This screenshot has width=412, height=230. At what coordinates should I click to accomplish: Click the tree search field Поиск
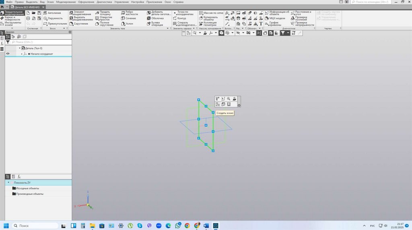41,42
